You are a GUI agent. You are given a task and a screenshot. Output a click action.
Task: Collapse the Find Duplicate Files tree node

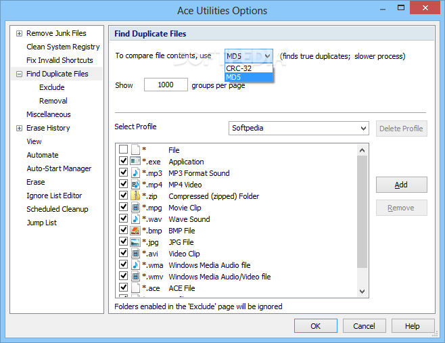pyautogui.click(x=19, y=74)
